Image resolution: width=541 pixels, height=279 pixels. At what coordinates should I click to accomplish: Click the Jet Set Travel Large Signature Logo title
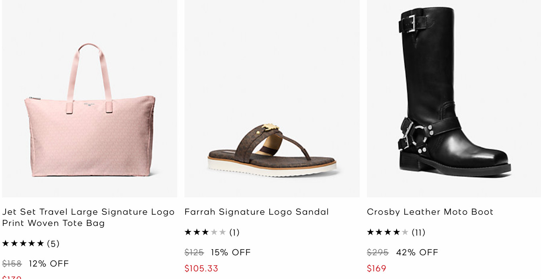88,217
